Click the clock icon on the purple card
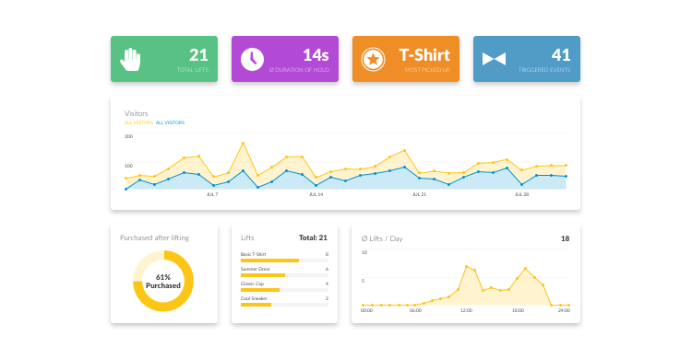 pyautogui.click(x=252, y=59)
